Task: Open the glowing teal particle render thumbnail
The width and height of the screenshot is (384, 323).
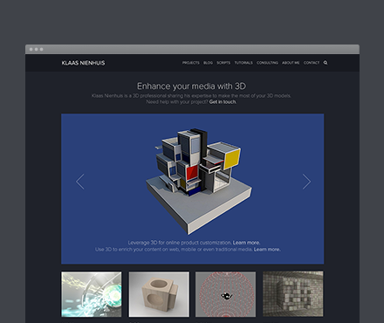Action: [x=92, y=294]
